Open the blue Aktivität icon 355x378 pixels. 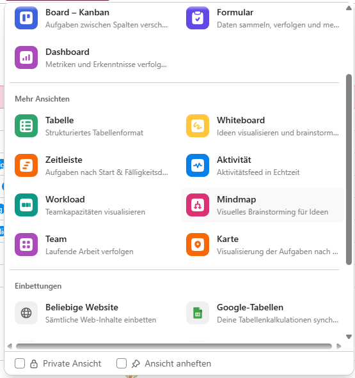point(198,165)
